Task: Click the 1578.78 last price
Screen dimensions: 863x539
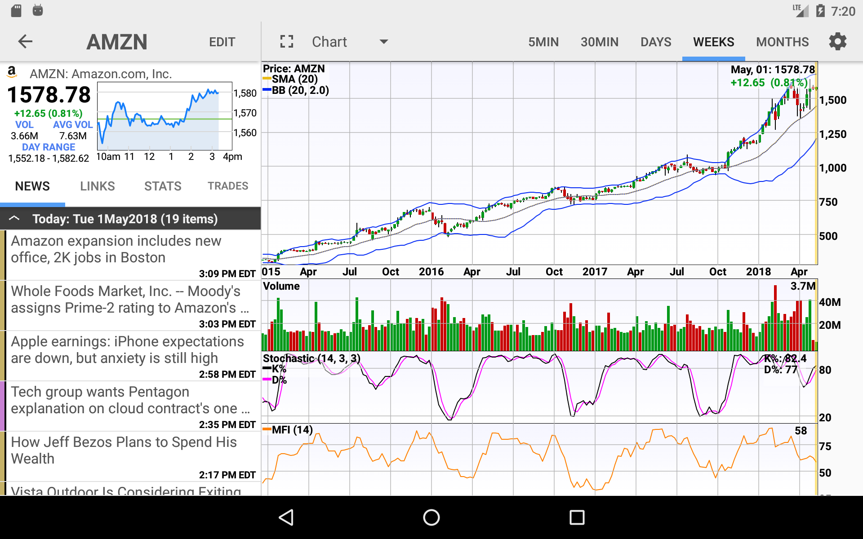Action: [49, 95]
